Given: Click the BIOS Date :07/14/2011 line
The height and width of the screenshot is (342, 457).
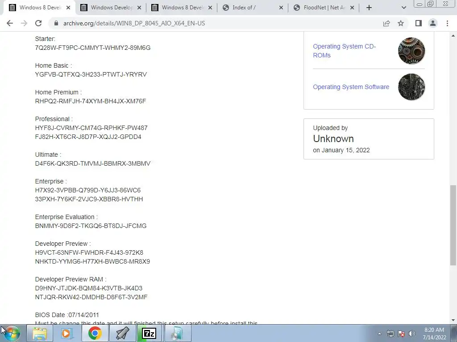Looking at the screenshot, I should tap(67, 315).
